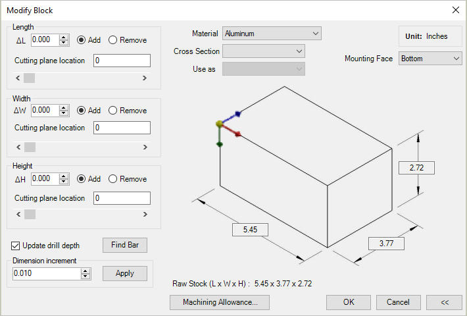This screenshot has height=316, width=467.
Task: Increase the Length ΔL spinner value
Action: pos(64,37)
